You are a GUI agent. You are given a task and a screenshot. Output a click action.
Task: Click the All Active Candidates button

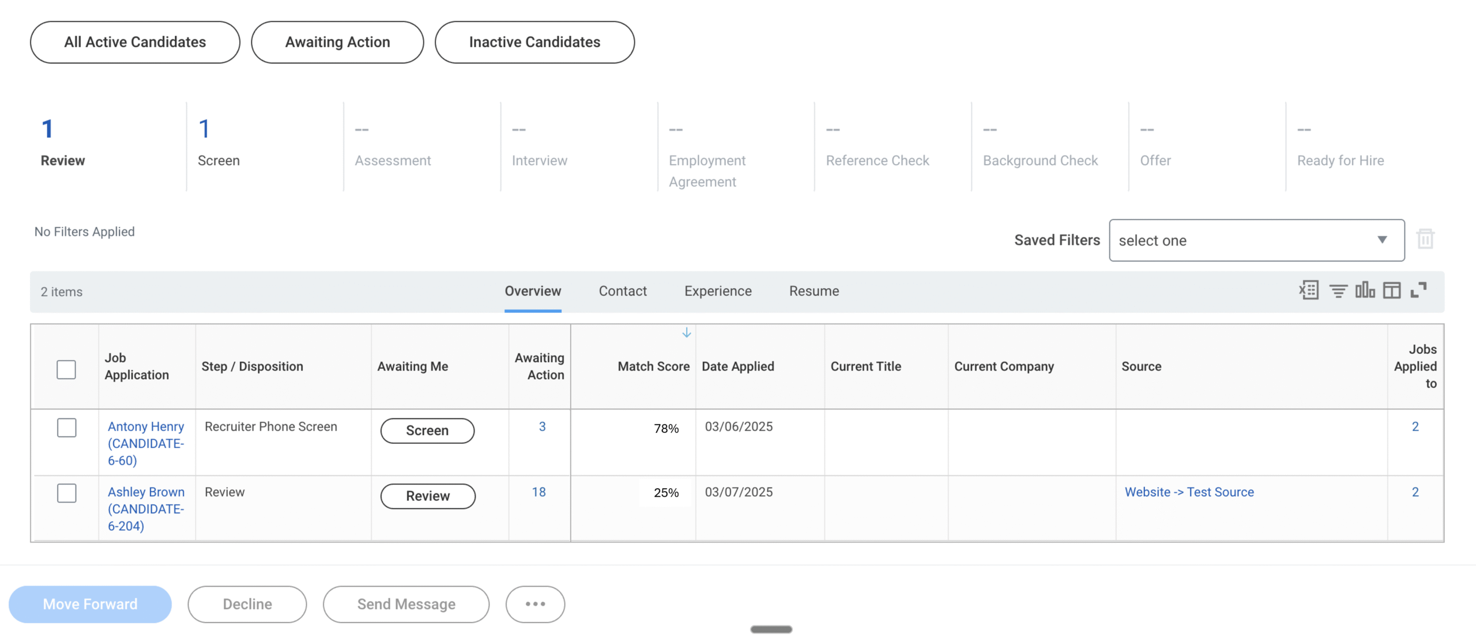tap(135, 42)
